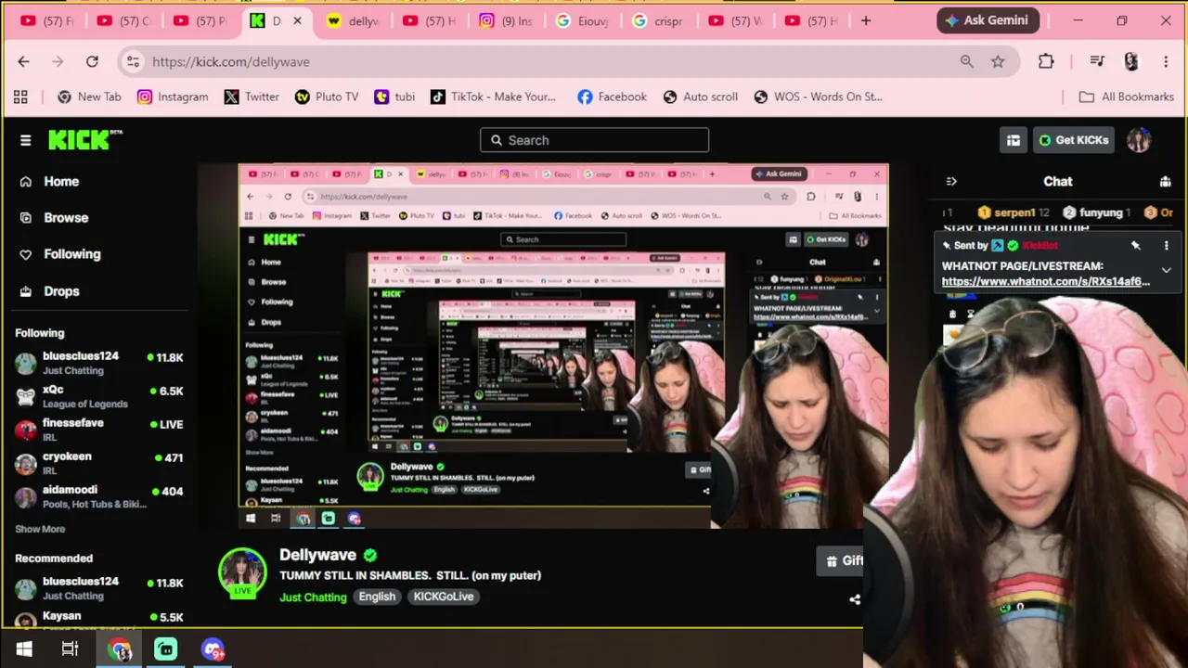Open bluesclues124 under Recommended

98,588
